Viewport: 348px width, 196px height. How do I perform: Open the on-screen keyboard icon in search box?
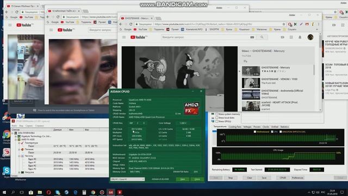[252, 38]
